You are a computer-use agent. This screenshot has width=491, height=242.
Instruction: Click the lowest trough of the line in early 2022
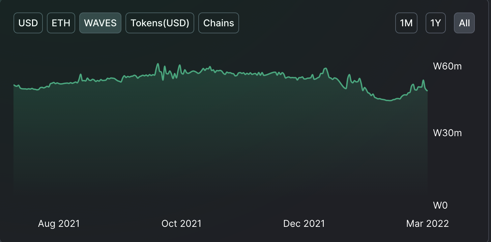[390, 100]
